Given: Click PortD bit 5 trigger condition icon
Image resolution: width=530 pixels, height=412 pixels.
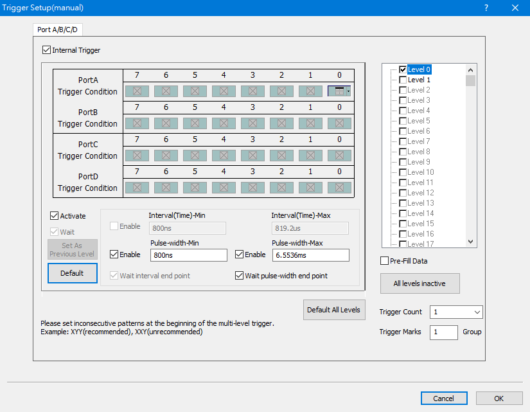Looking at the screenshot, I should pos(195,188).
